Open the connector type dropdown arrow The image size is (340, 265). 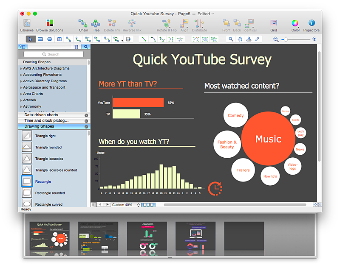point(122,40)
